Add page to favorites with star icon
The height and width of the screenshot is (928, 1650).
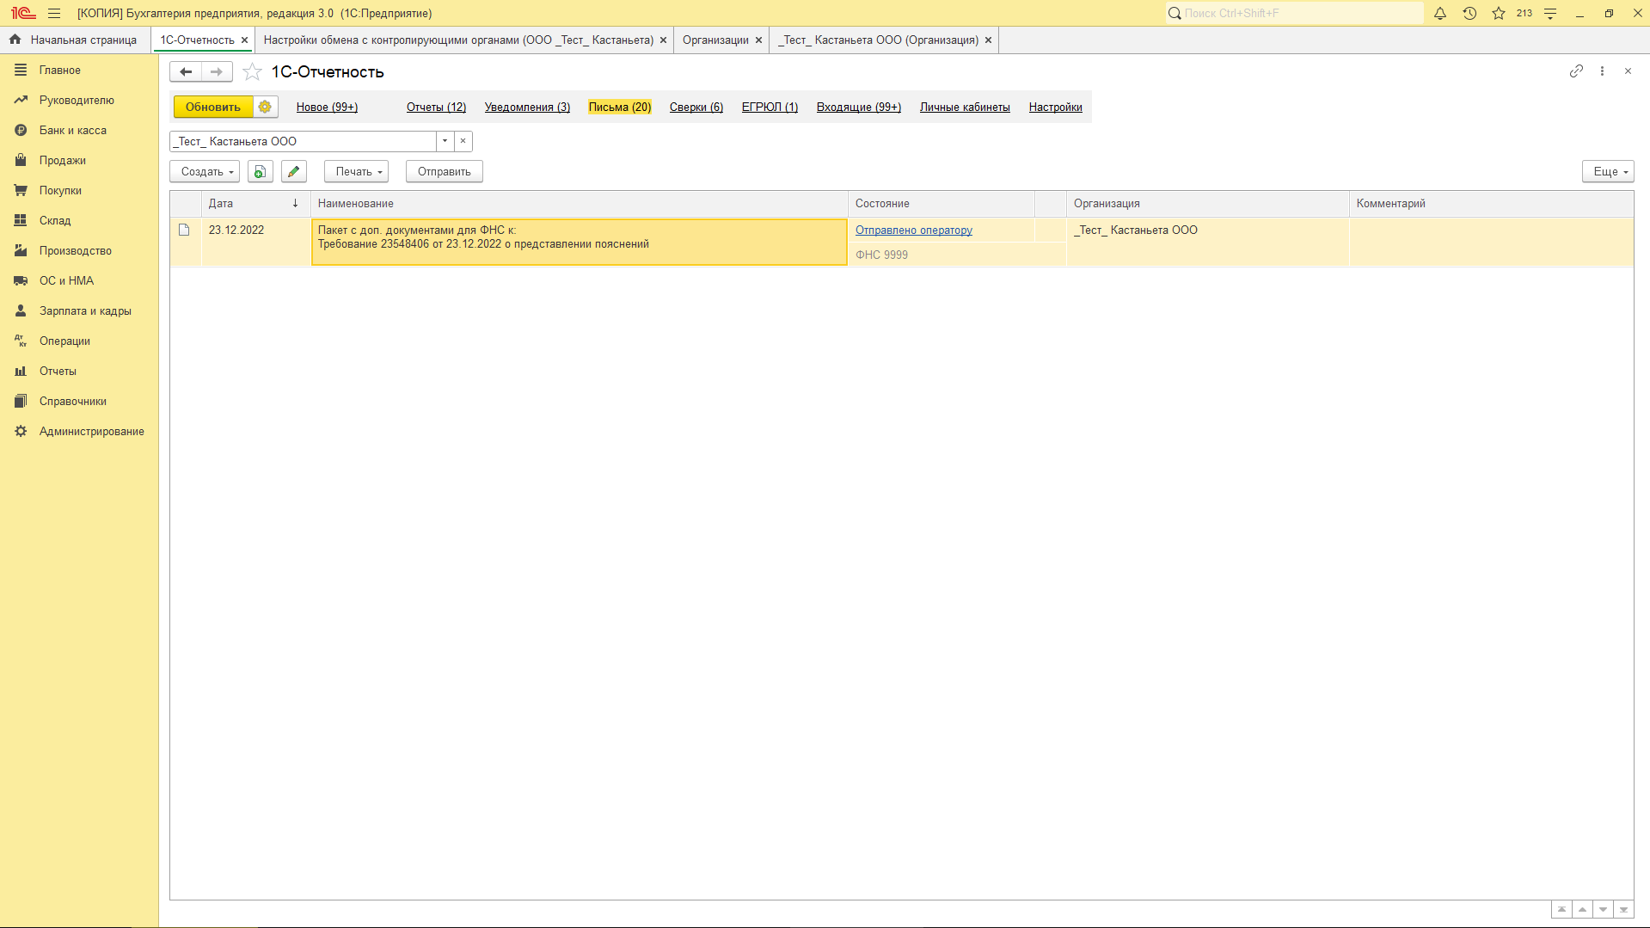(x=252, y=72)
